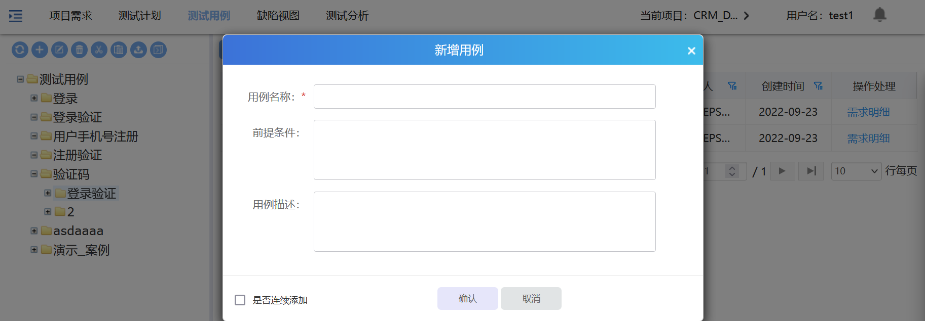Viewport: 925px width, 321px height.
Task: Click the add (plus) toolbar icon
Action: [40, 50]
